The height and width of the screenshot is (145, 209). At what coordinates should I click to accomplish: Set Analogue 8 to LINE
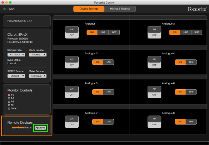[x=191, y=122]
